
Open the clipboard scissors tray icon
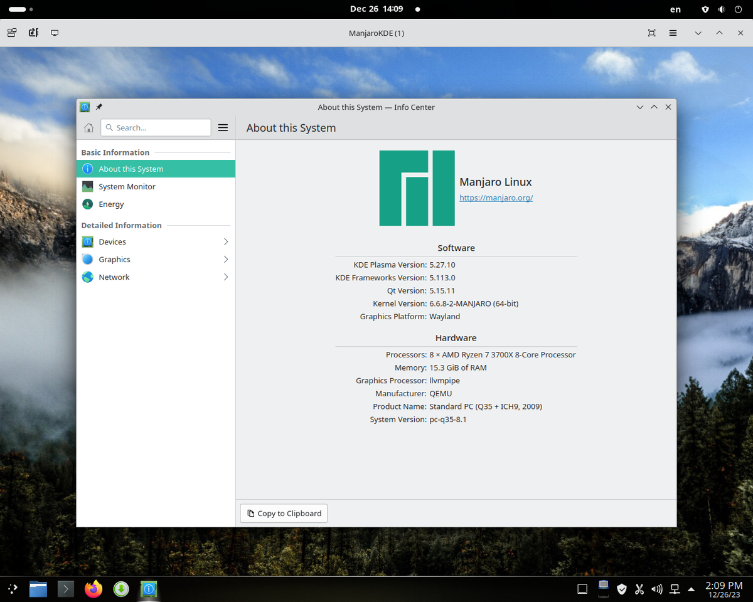(x=639, y=589)
